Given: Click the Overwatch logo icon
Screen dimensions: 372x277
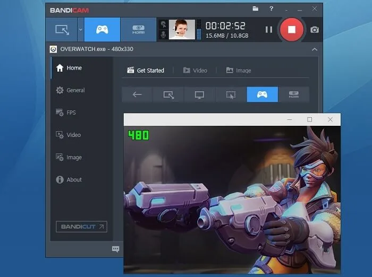Looking at the screenshot, I should pyautogui.click(x=53, y=49).
